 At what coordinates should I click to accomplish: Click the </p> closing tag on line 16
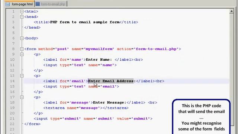38,92
